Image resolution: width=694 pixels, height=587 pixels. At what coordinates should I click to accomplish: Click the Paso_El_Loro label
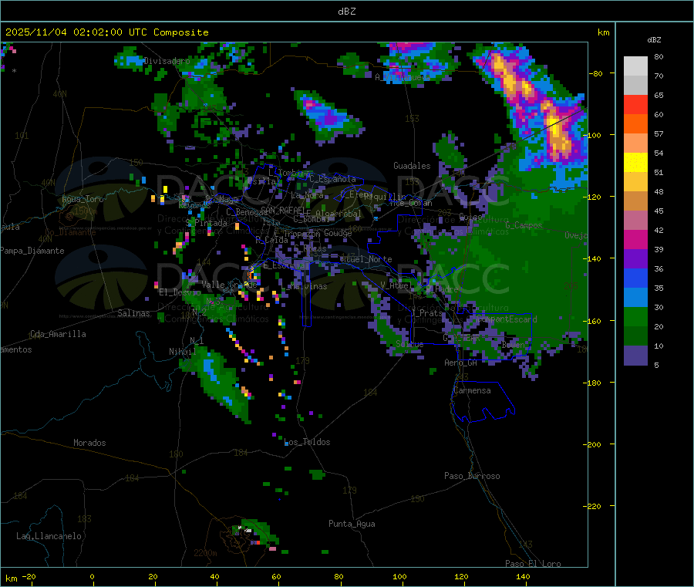coord(533,564)
